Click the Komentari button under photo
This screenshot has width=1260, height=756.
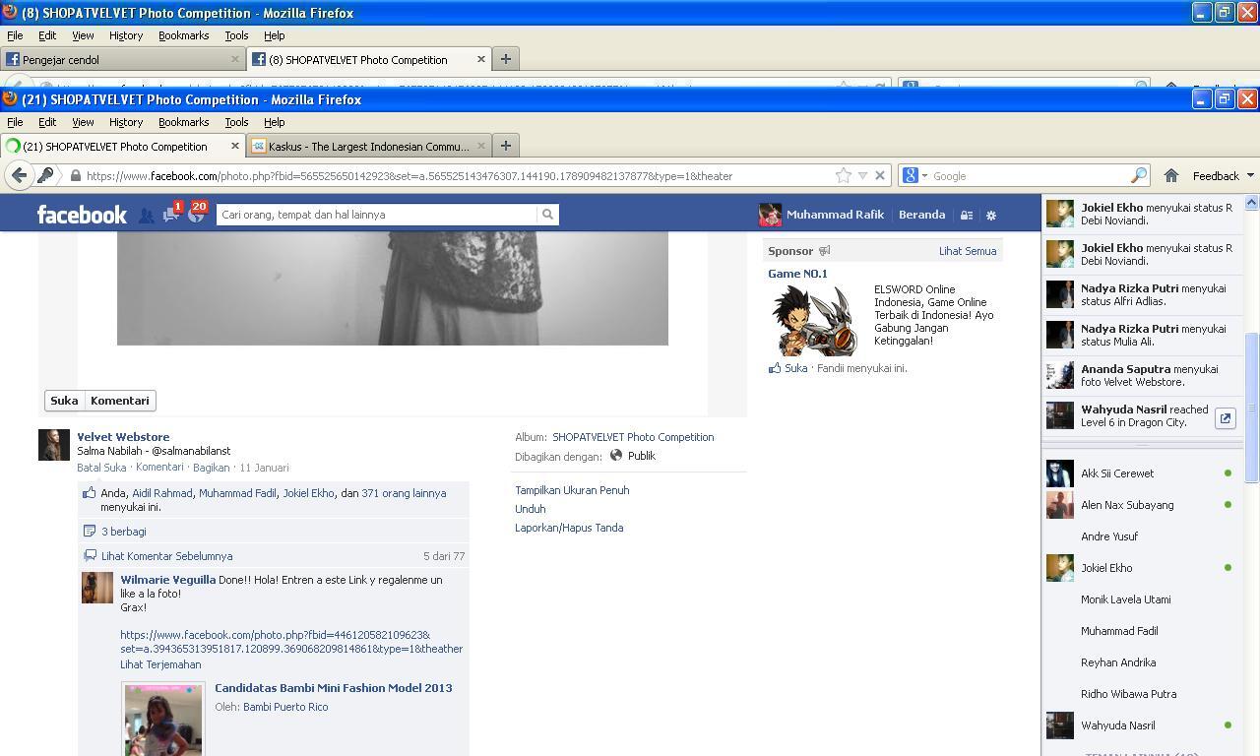(119, 401)
